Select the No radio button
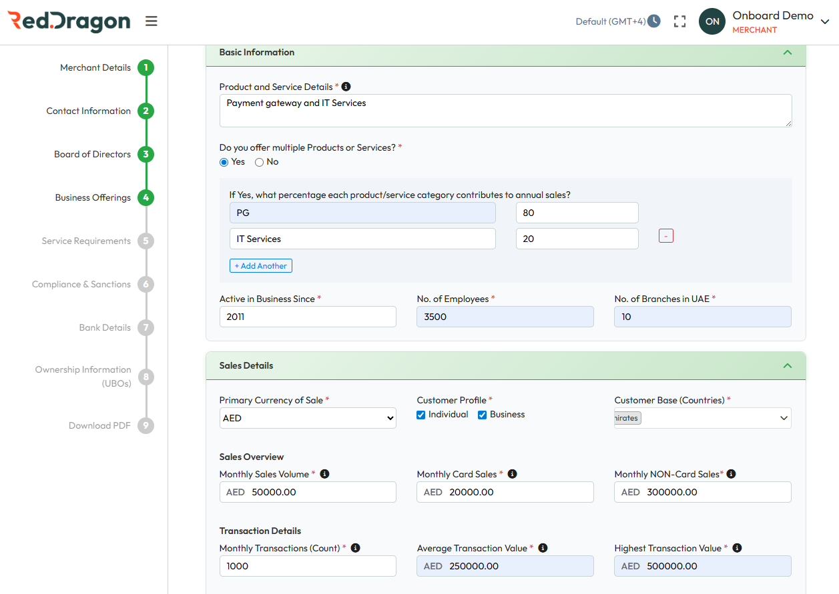Screen dimensions: 839x594 pos(260,162)
